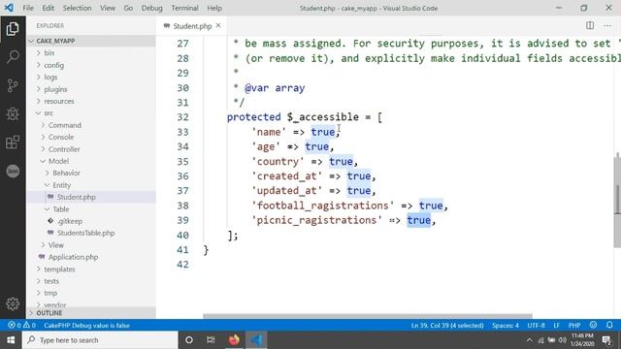621x349 pixels.
Task: Collapse the Model folder
Action: (x=91, y=161)
